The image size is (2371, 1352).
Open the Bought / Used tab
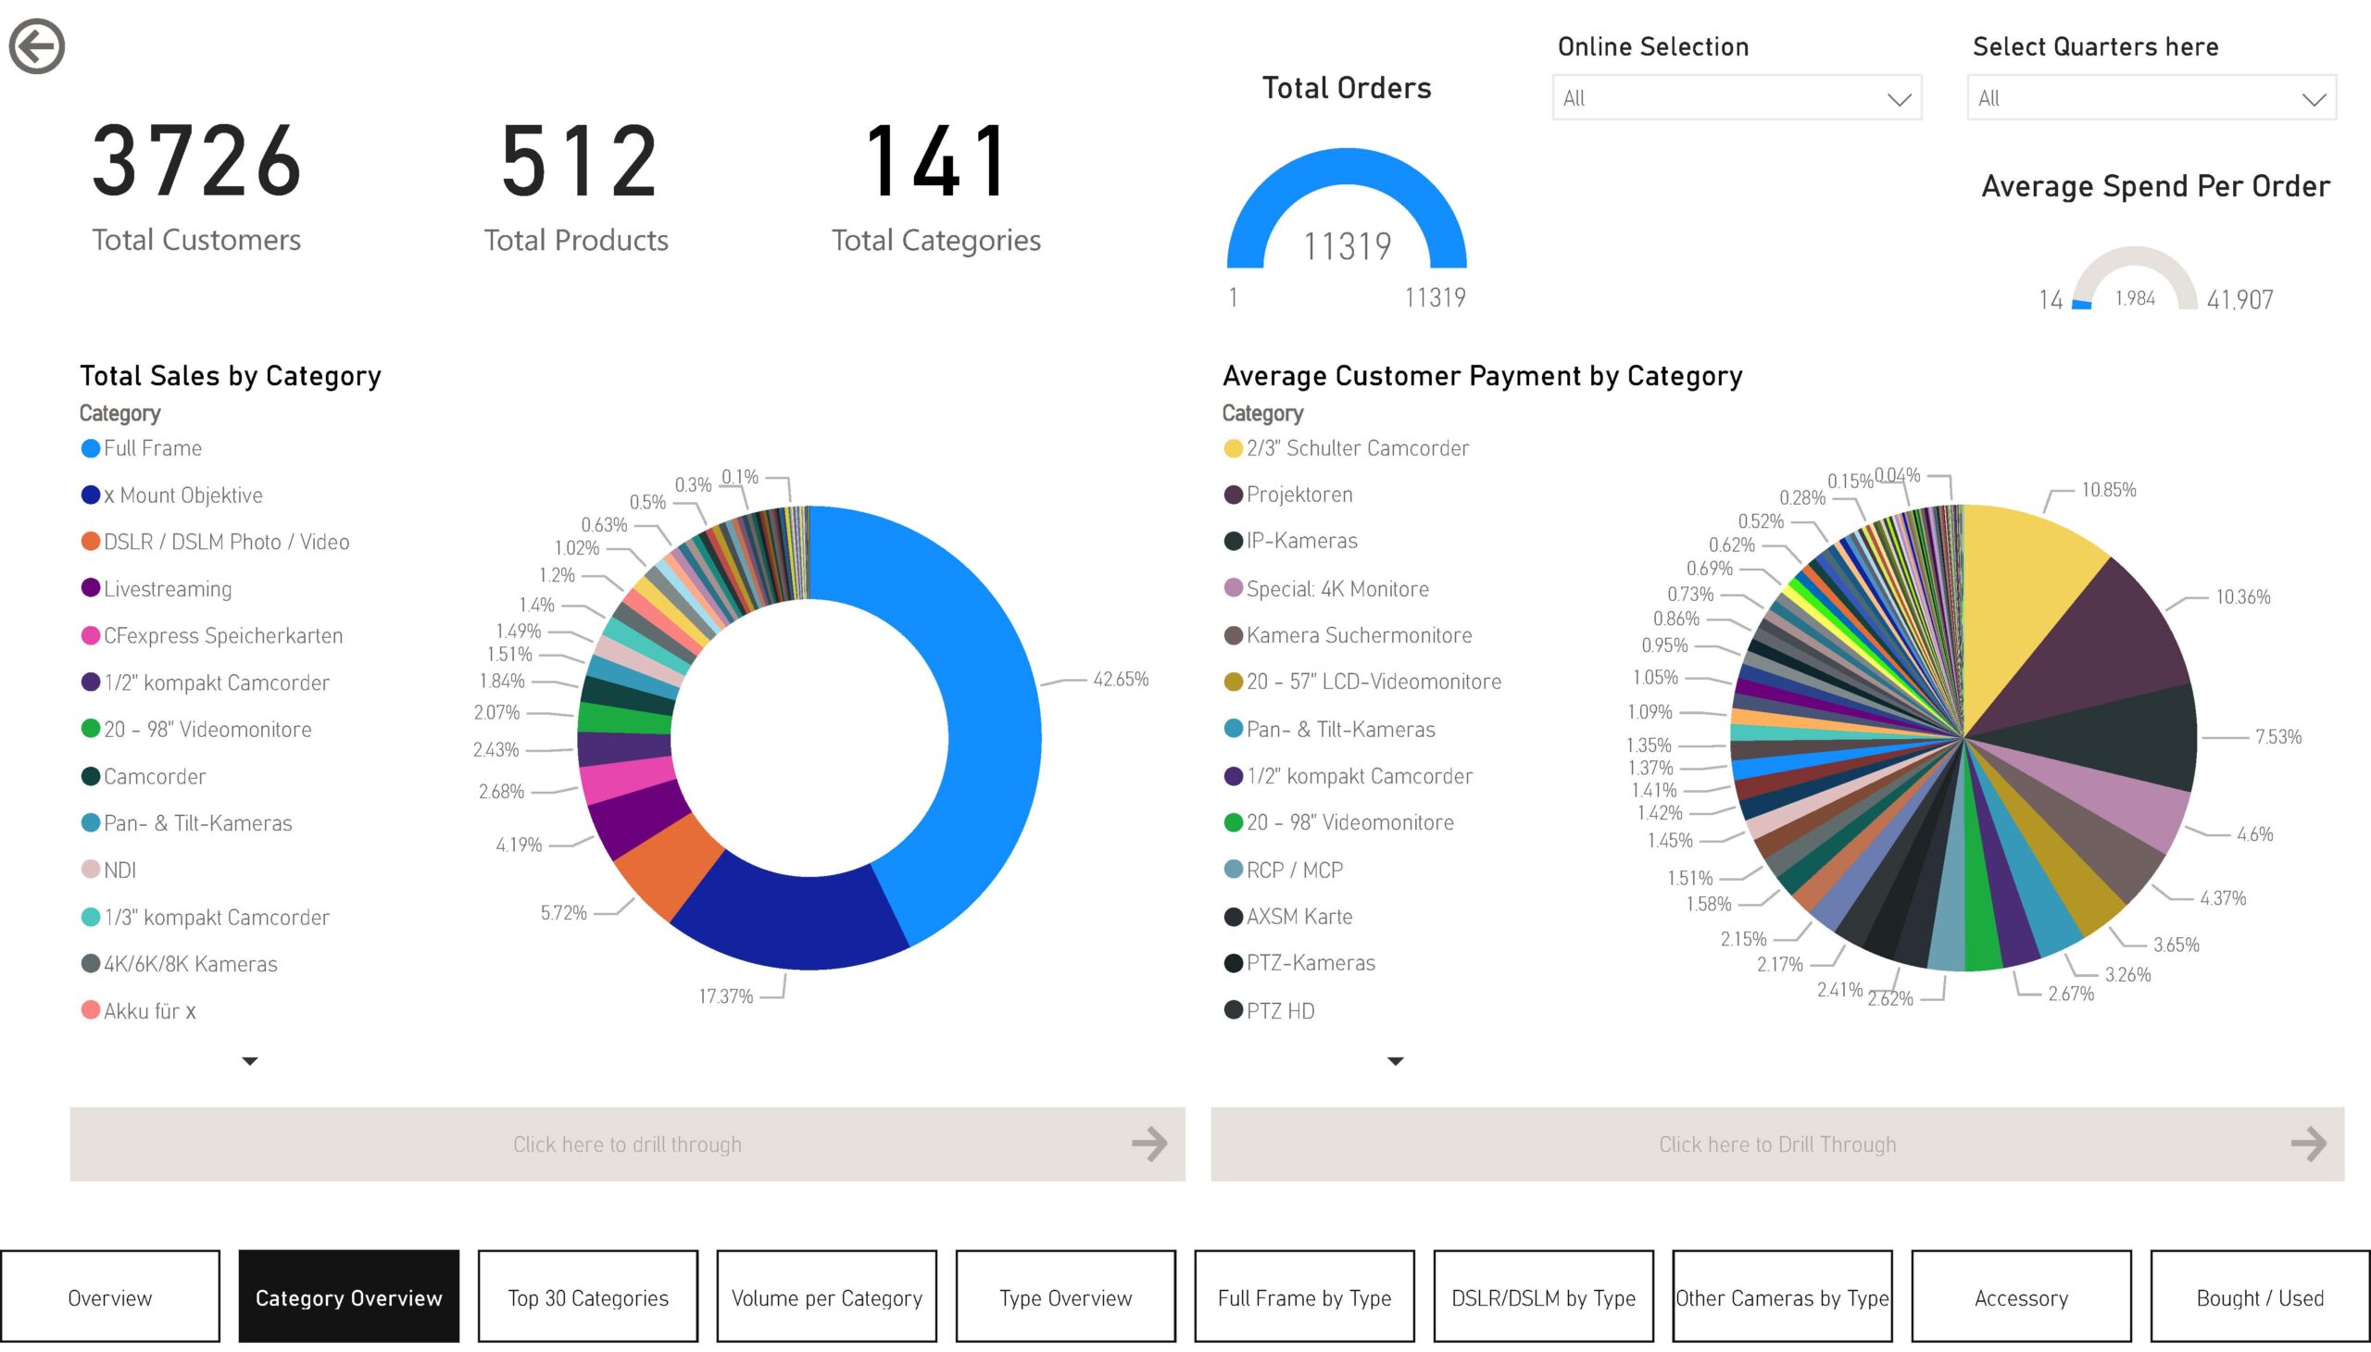[2260, 1297]
